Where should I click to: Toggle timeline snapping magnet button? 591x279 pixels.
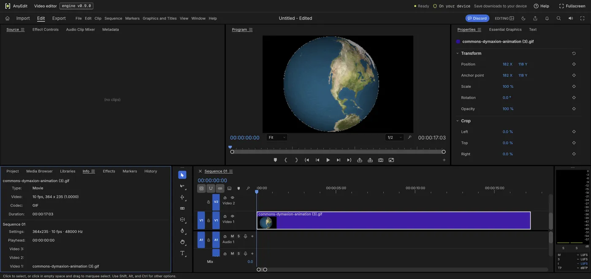(211, 189)
